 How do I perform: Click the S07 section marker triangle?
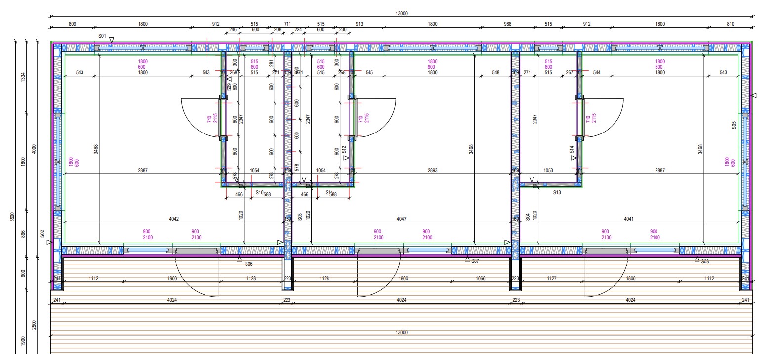466,259
